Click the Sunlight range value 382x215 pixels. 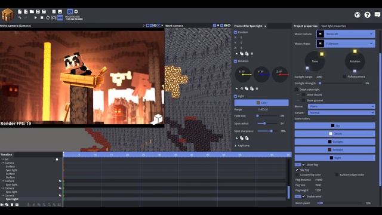point(319,77)
